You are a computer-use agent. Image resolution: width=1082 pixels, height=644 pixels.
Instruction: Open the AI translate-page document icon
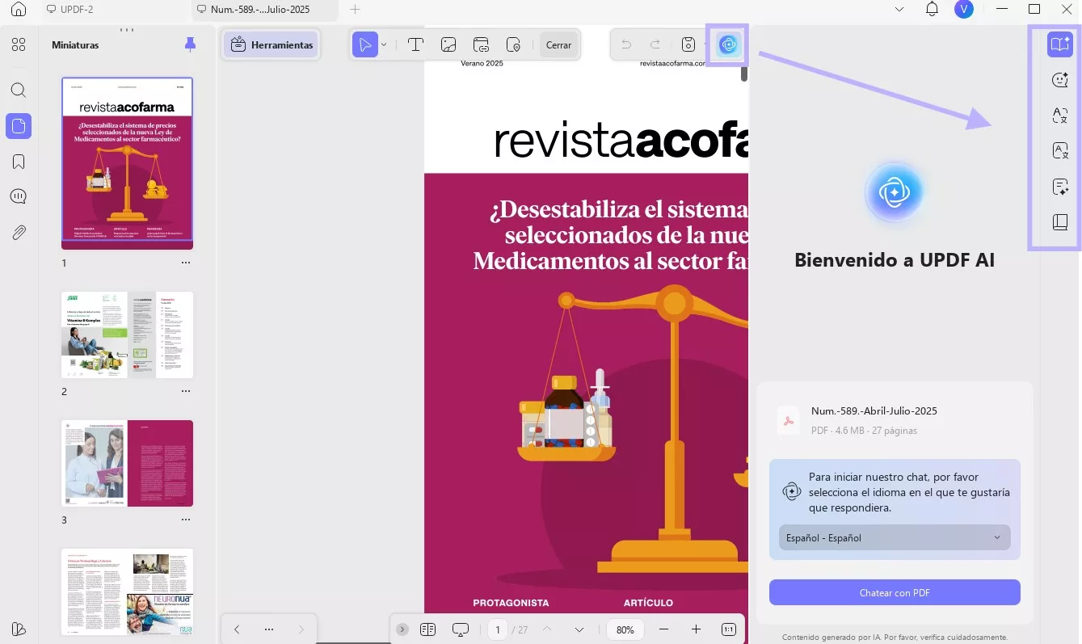(x=1060, y=151)
